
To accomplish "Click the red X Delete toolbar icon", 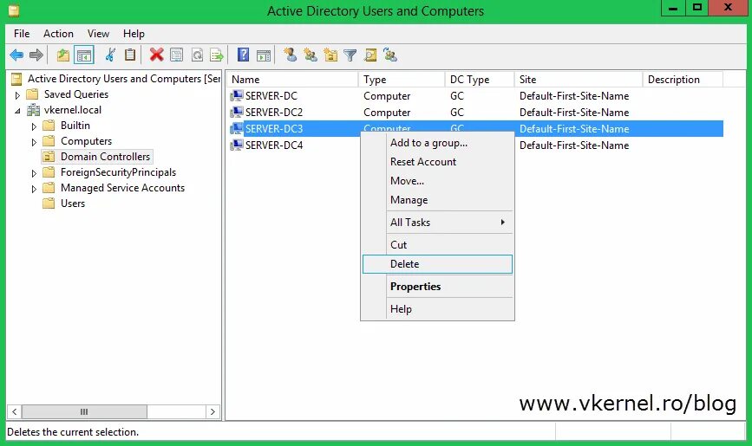I will tap(156, 55).
